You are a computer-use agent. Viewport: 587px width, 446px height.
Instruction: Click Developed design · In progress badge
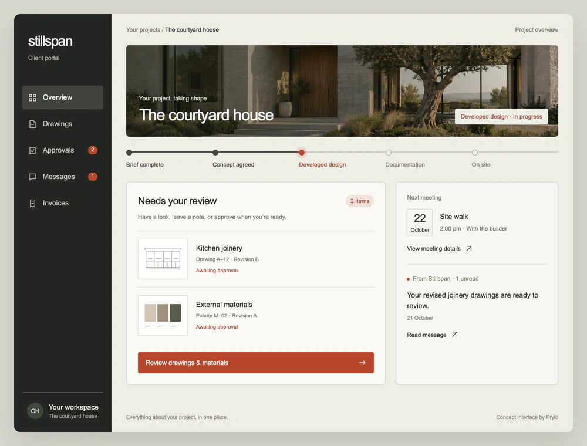coord(501,116)
